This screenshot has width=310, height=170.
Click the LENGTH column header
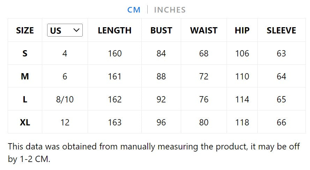click(x=115, y=30)
